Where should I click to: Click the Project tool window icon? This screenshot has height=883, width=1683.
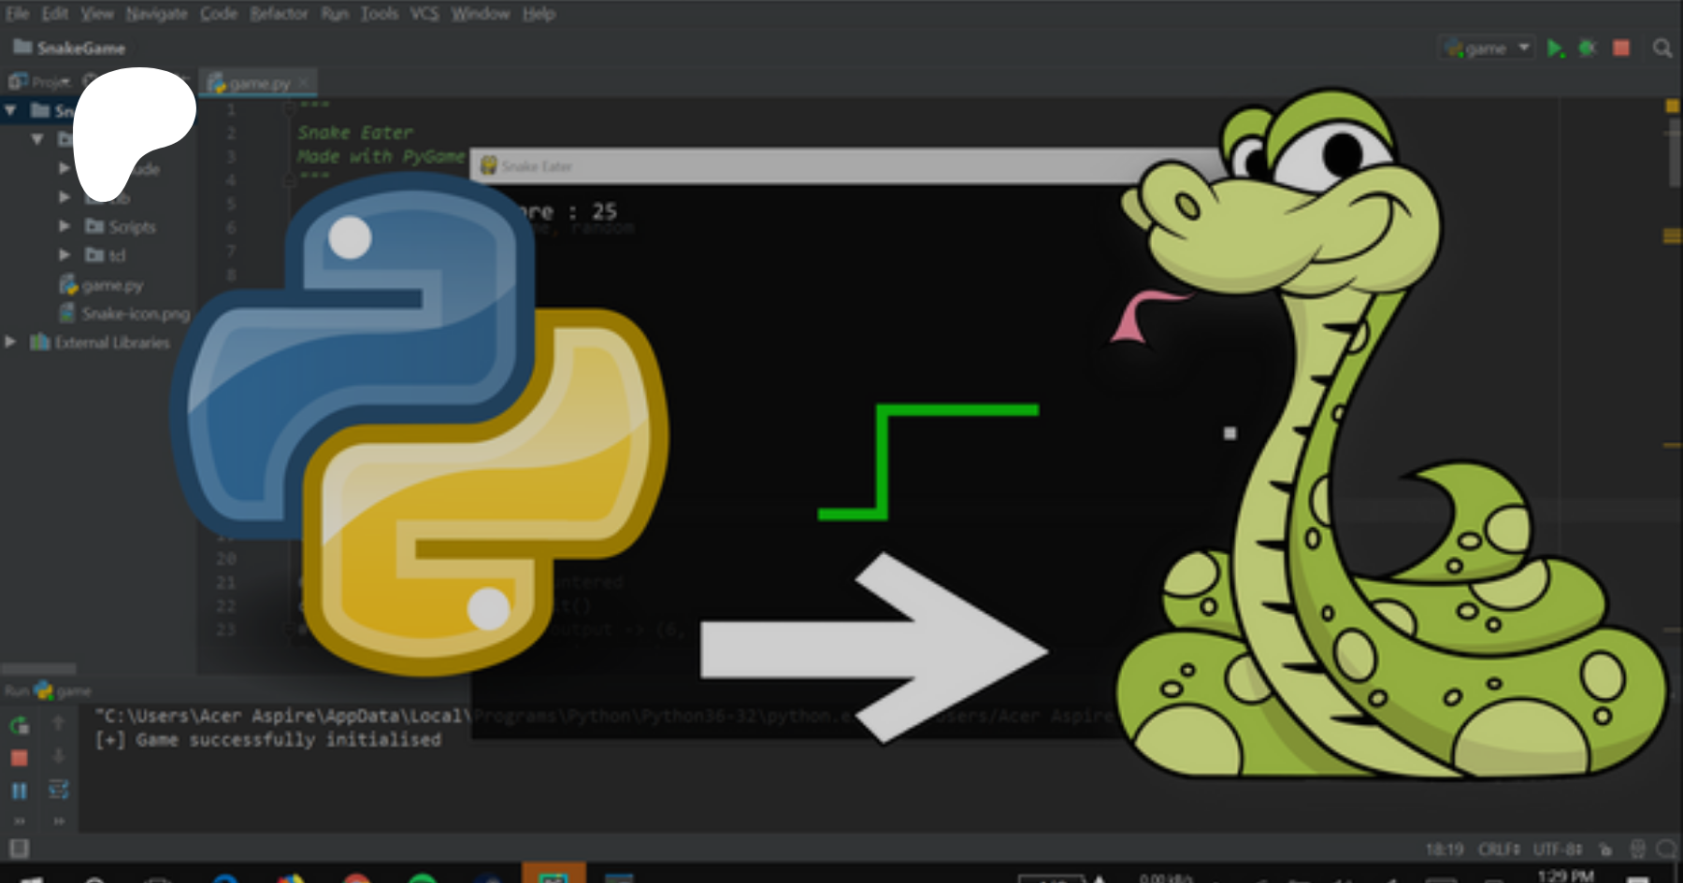pyautogui.click(x=18, y=81)
